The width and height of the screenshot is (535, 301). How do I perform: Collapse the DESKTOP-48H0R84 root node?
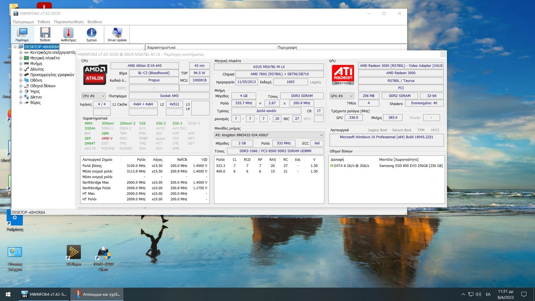(15, 47)
